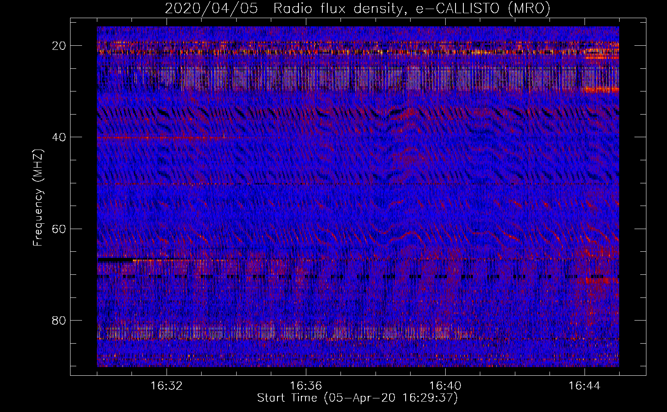The image size is (667, 412).
Task: Click the time axis label '16:40'
Action: tap(445, 386)
